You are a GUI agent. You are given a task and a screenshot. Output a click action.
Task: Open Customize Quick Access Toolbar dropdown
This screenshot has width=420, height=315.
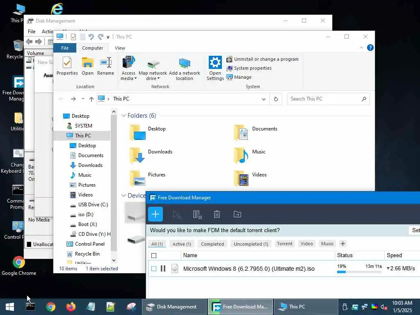[108, 37]
